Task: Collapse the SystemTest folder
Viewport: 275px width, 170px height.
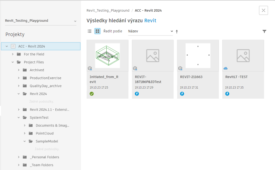Action: tap(19, 118)
